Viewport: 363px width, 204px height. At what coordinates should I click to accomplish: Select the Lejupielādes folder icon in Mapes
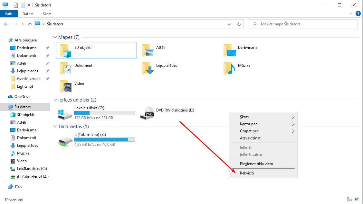(148, 69)
